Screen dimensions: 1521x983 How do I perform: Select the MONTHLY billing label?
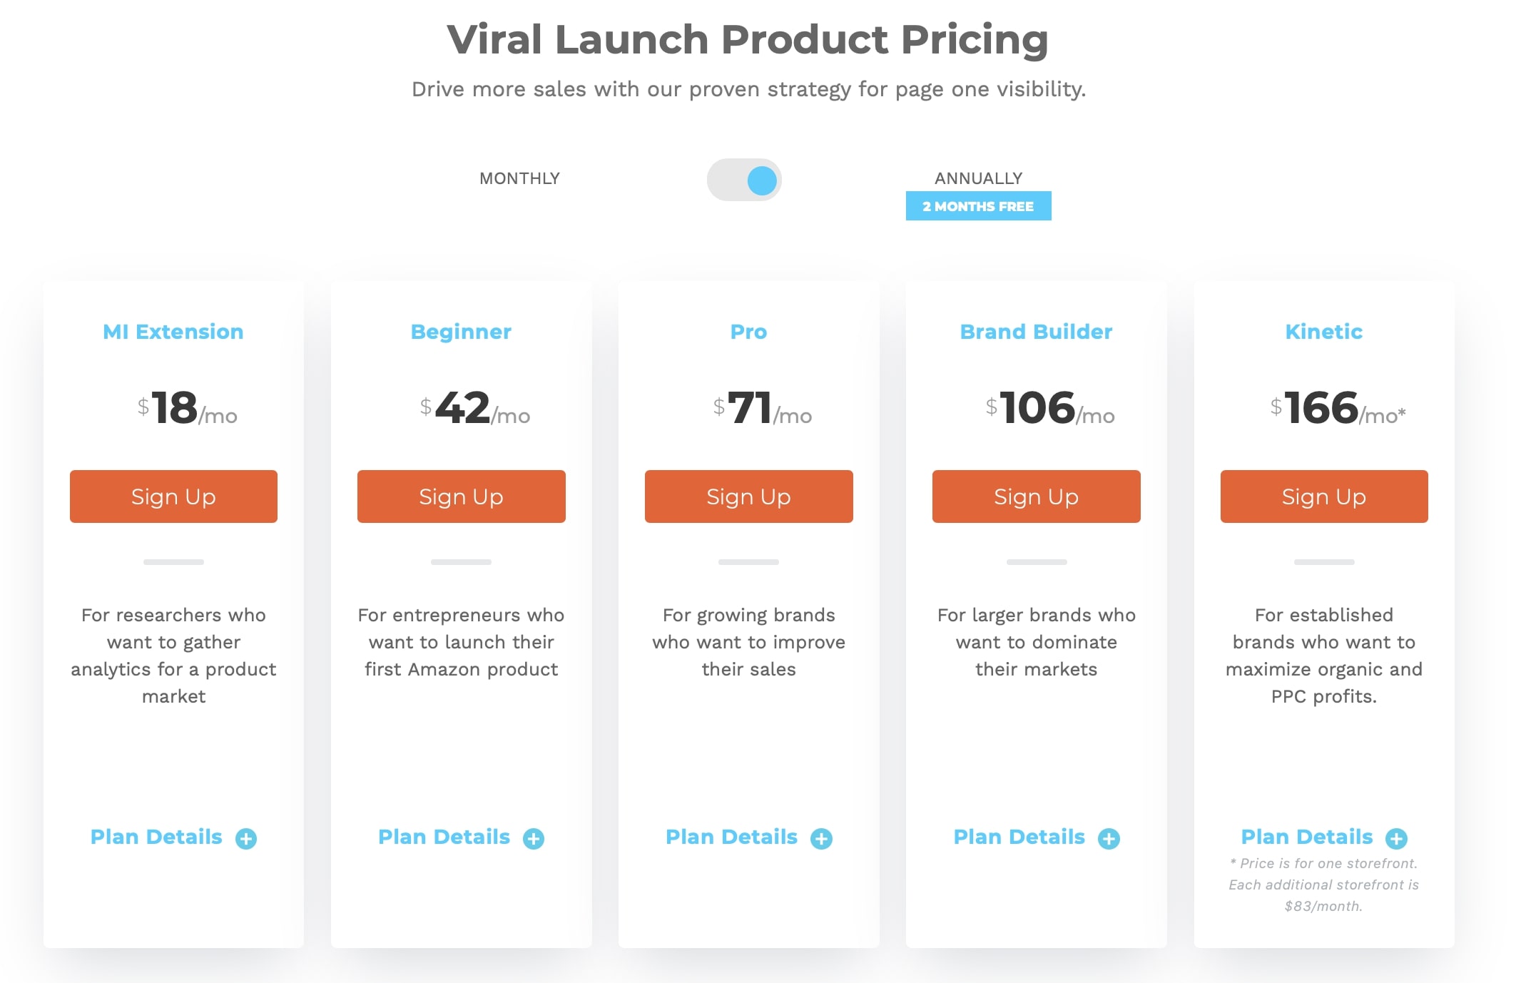tap(519, 178)
